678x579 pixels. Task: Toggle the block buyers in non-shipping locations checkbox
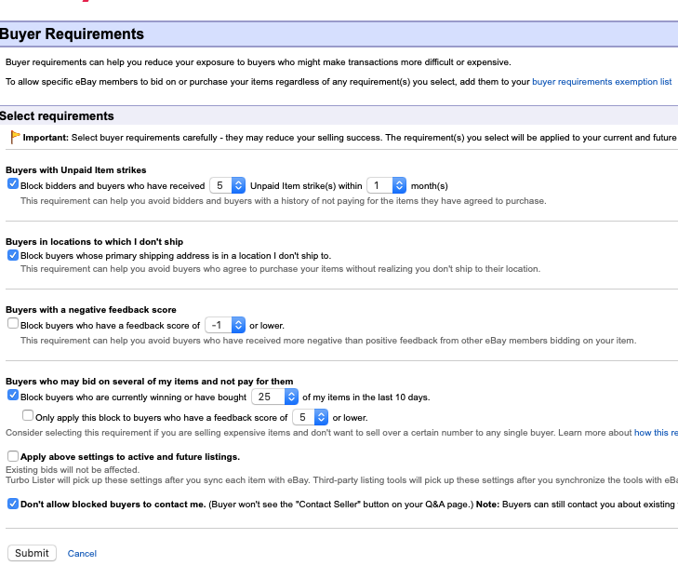(13, 254)
